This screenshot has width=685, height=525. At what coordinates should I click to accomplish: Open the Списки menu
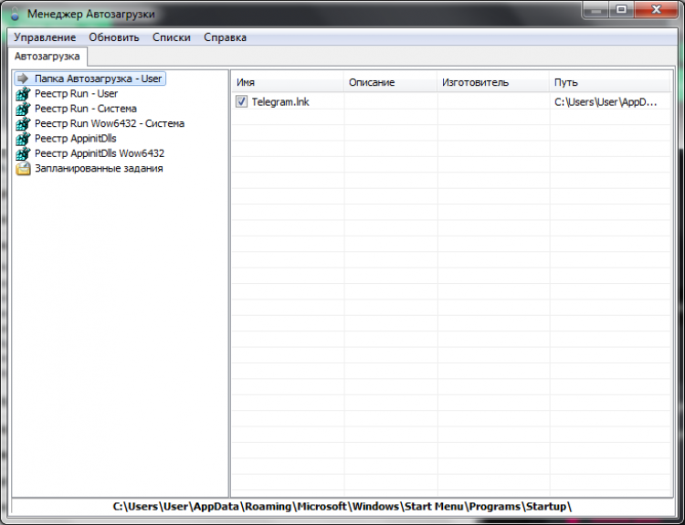click(x=172, y=37)
